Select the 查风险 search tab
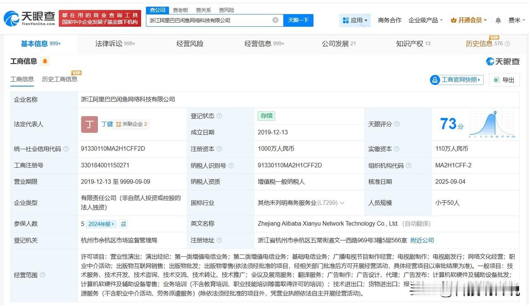Image resolution: width=529 pixels, height=305 pixels. pos(226,10)
